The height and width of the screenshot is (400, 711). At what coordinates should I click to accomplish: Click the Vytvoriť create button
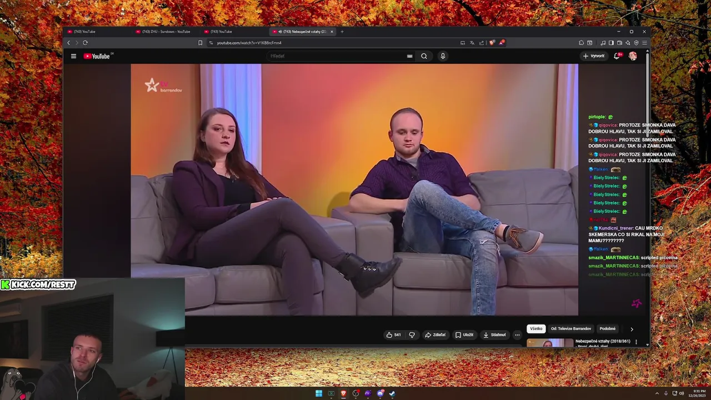click(594, 56)
